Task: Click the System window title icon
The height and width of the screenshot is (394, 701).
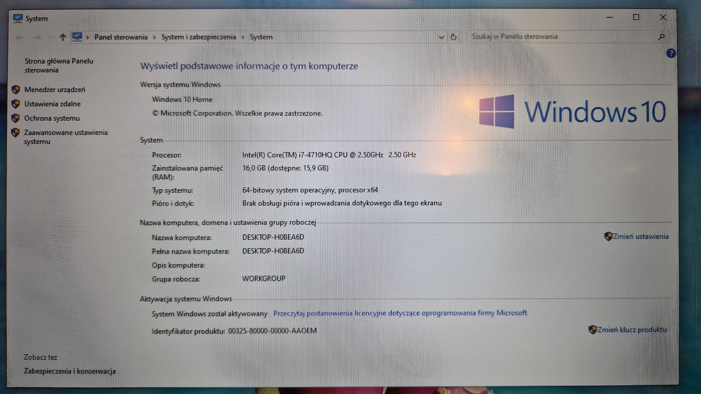Action: [x=18, y=18]
